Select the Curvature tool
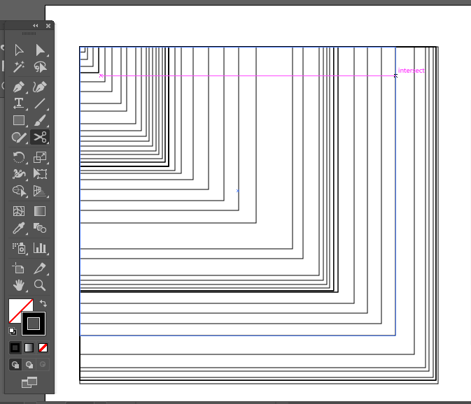 tap(40, 87)
